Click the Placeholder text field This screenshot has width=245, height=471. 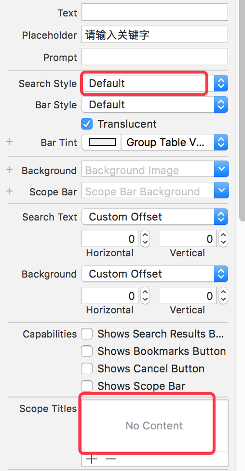155,34
